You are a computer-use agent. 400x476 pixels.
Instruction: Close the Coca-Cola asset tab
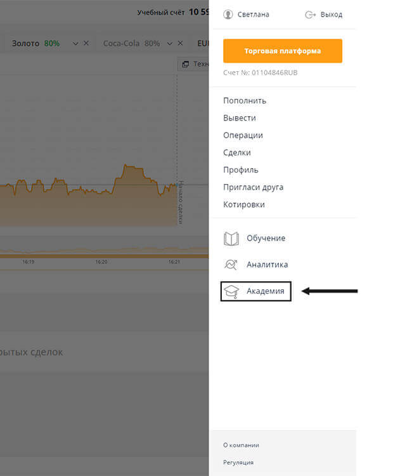pyautogui.click(x=180, y=44)
